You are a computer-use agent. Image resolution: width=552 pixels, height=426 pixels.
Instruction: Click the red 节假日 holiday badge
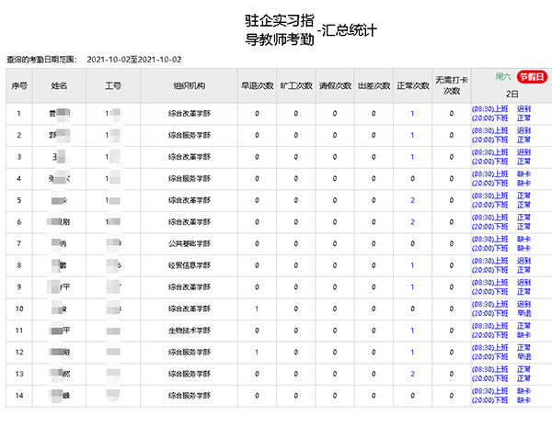[x=532, y=77]
